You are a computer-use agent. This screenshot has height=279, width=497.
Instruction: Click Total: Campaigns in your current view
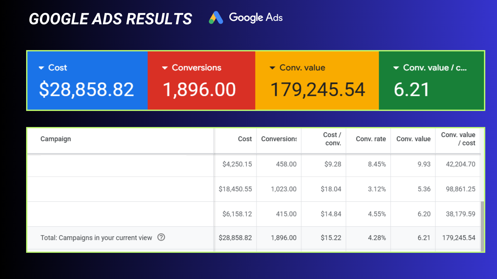(x=96, y=238)
